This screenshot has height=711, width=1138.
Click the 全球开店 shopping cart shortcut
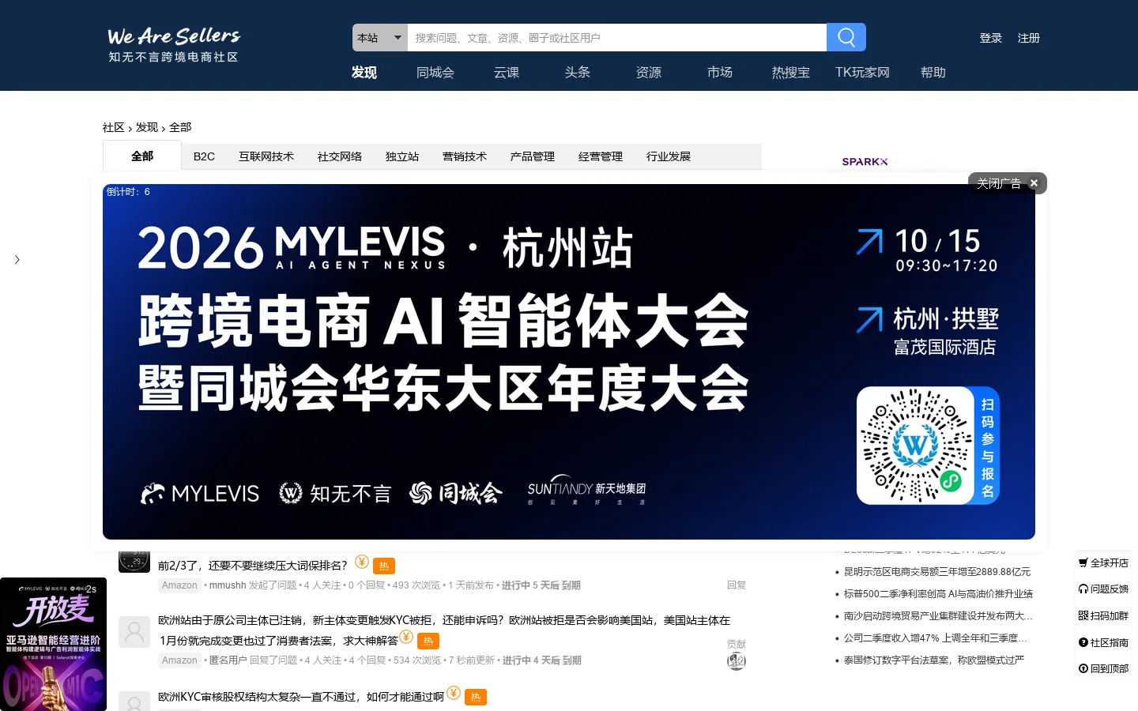point(1103,563)
